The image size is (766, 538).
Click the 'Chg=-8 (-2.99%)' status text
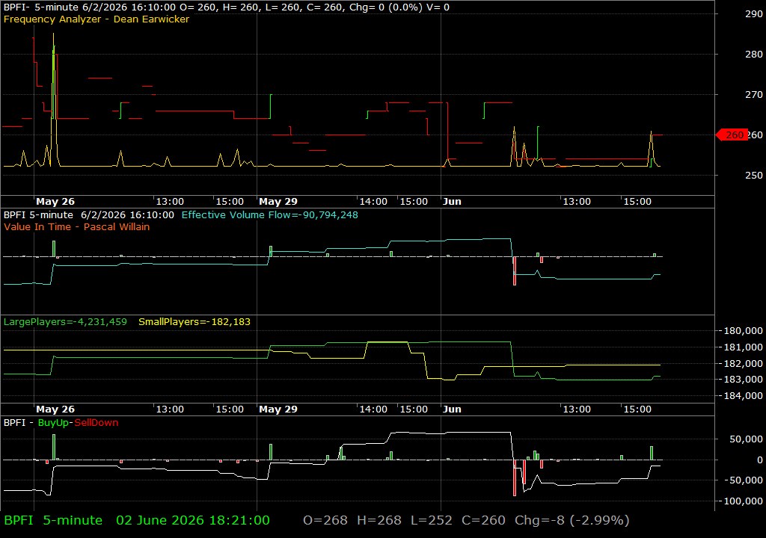(x=572, y=520)
